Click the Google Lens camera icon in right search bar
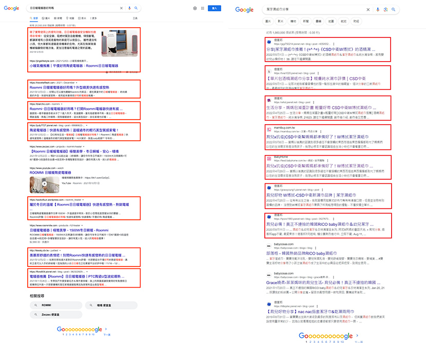Image resolution: width=426 pixels, height=343 pixels. 385,10
